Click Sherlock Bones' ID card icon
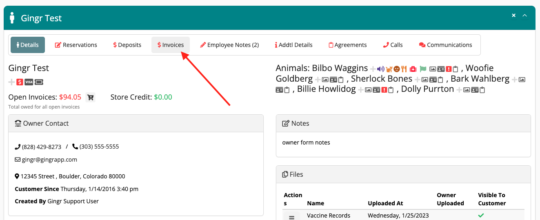The width and height of the screenshot is (540, 220). tap(433, 80)
